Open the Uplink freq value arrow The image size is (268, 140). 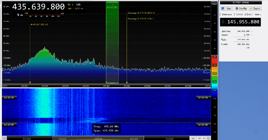pos(252,31)
